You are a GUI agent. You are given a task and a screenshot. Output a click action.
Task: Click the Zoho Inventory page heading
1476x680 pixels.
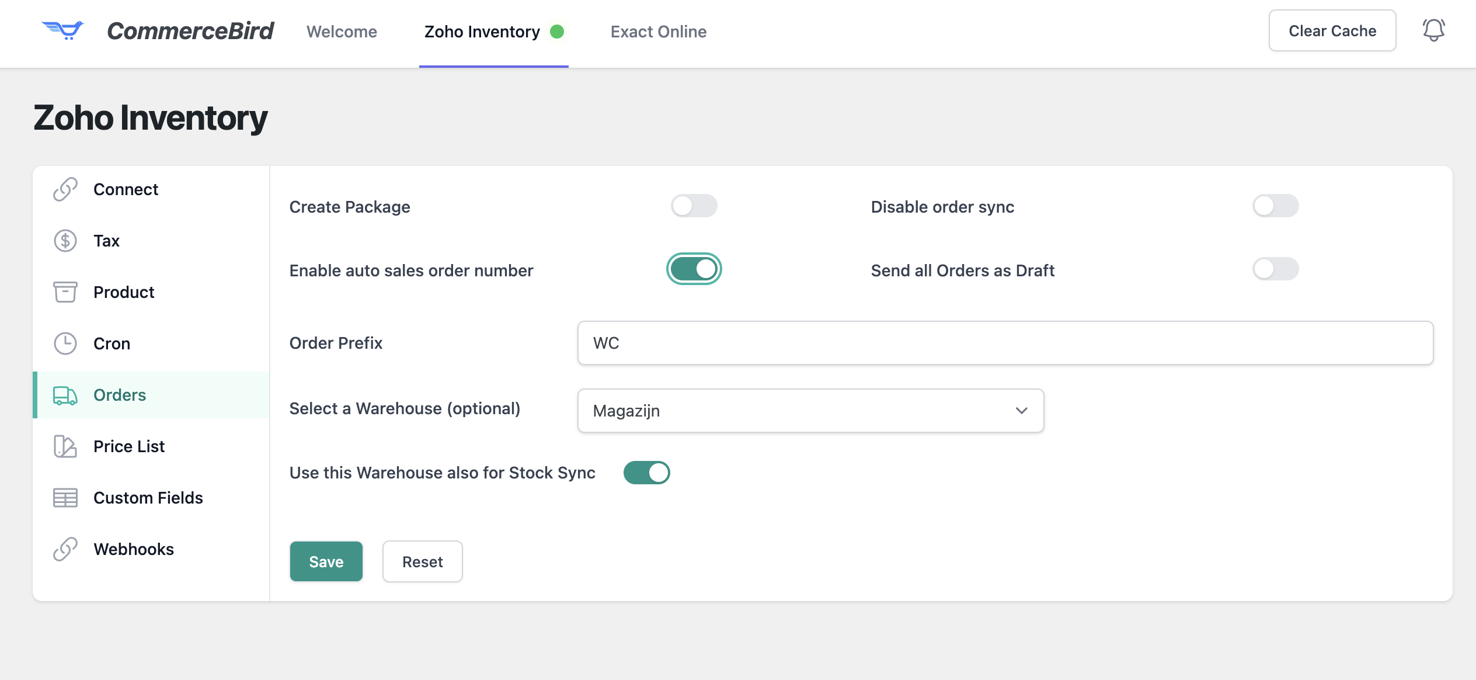click(150, 118)
